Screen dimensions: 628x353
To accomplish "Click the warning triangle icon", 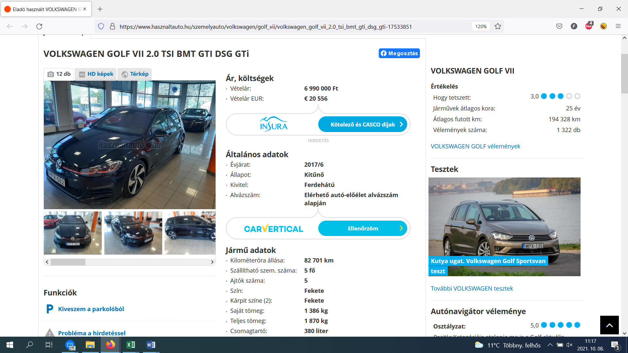I will [50, 332].
